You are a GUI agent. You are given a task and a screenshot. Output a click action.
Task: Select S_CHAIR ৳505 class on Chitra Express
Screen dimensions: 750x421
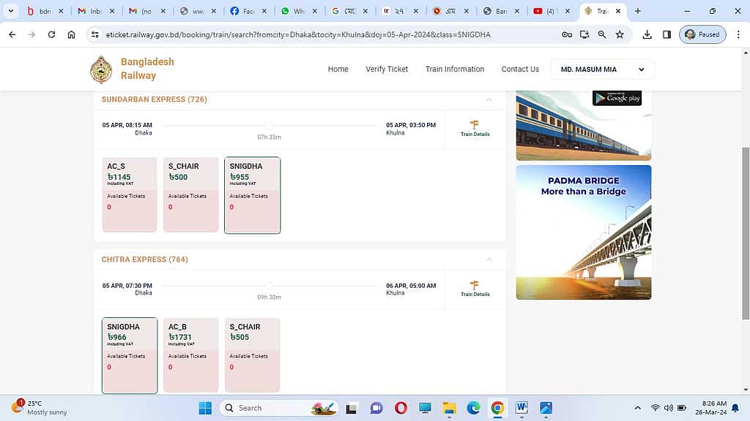[252, 355]
